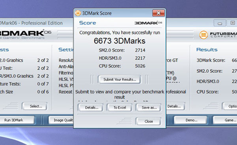Image resolution: width=237 pixels, height=145 pixels.
Task: Click Save as in score dialog
Action: click(x=149, y=107)
